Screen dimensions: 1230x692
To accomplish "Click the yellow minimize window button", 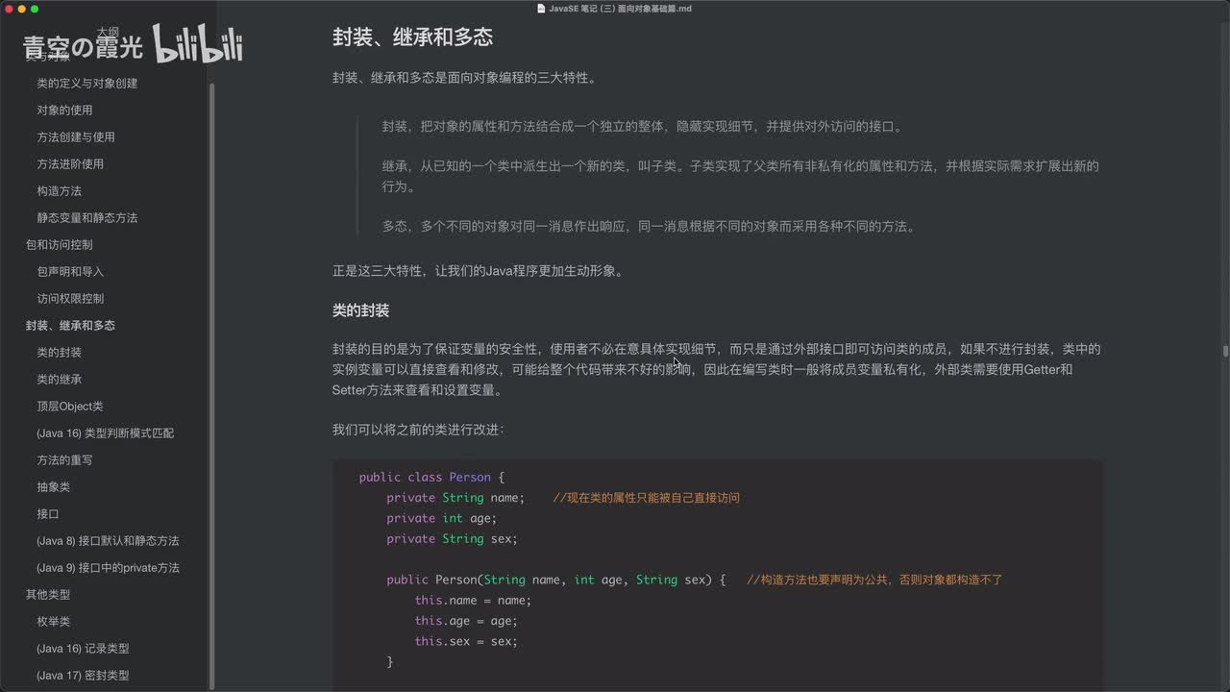I will pos(21,9).
